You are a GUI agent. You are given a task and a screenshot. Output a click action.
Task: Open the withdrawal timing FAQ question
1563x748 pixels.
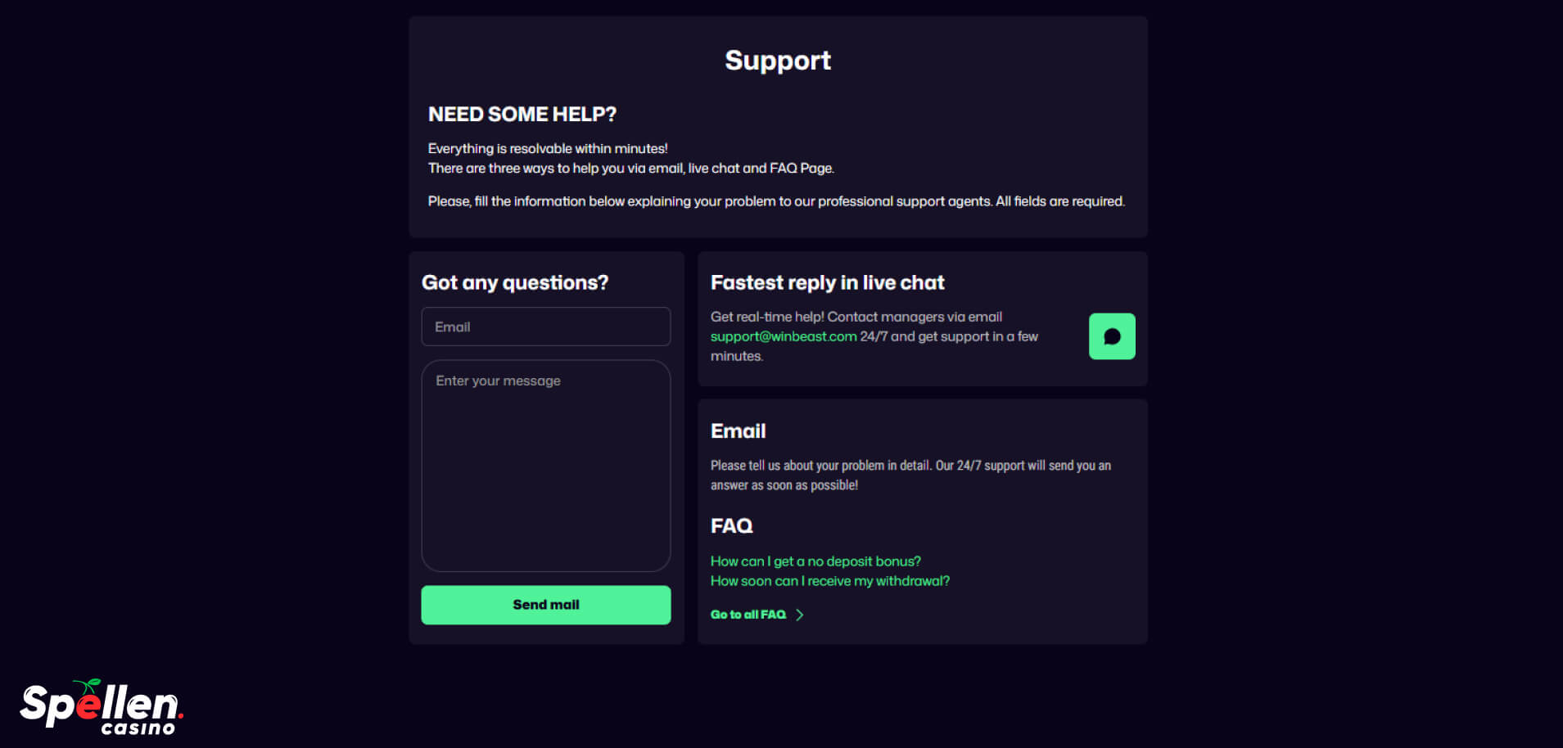point(829,581)
